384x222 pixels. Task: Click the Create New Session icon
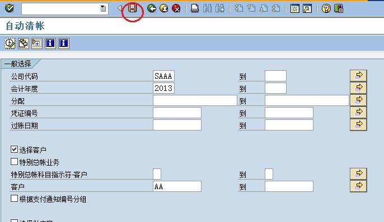[x=294, y=8]
